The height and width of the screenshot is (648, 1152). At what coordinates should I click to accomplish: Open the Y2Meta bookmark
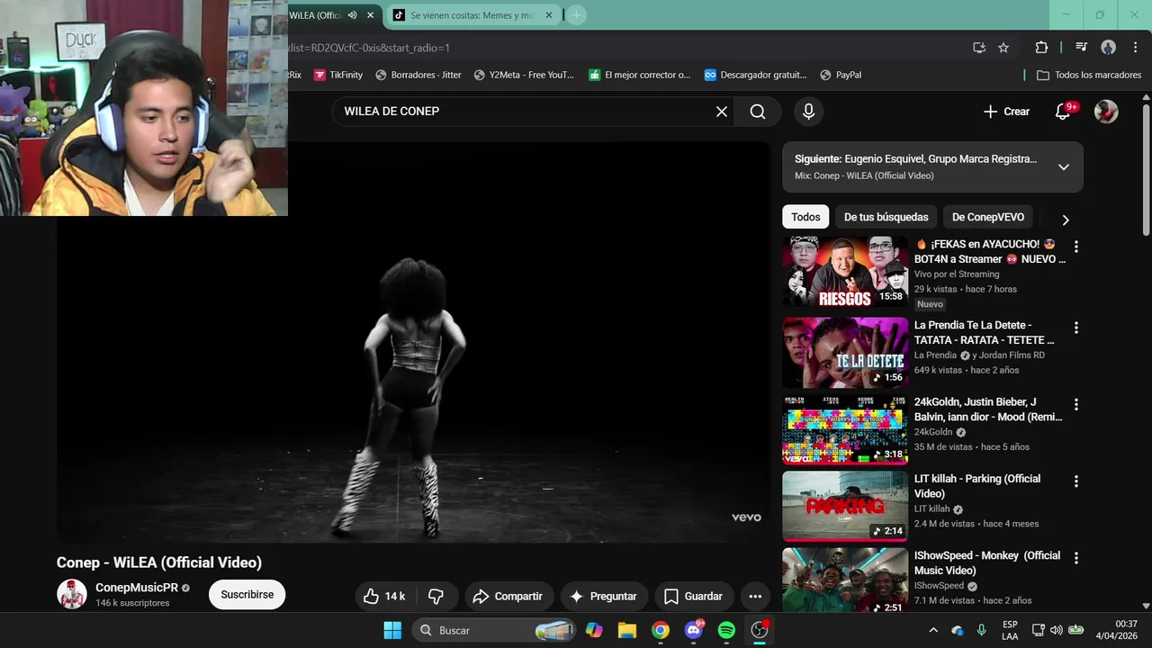524,75
